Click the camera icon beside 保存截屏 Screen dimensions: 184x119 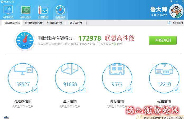tap(169, 23)
